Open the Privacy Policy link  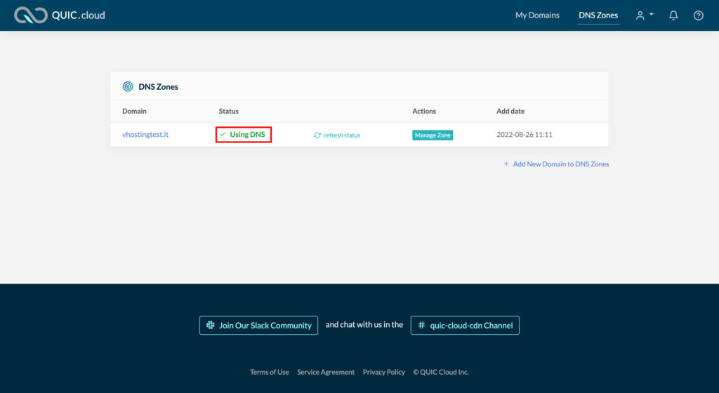coord(384,372)
